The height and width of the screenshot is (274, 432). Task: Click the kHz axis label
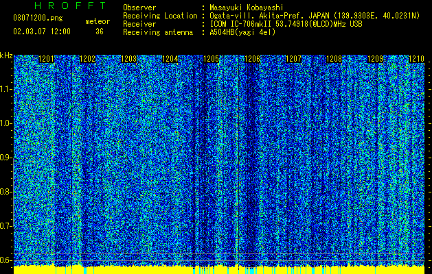click(x=6, y=55)
